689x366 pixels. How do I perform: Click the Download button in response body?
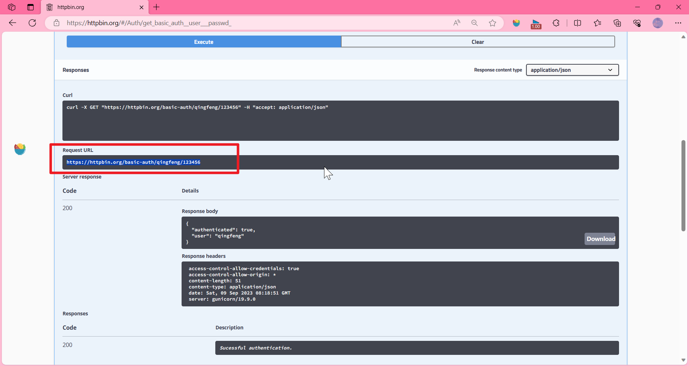(x=600, y=239)
